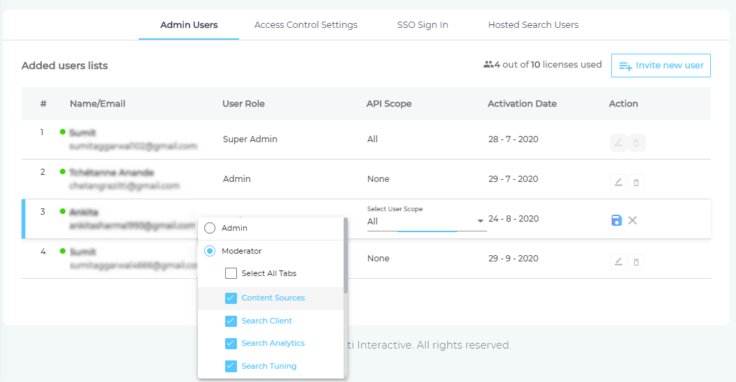
Task: Click the licenses used people icon
Action: (488, 65)
